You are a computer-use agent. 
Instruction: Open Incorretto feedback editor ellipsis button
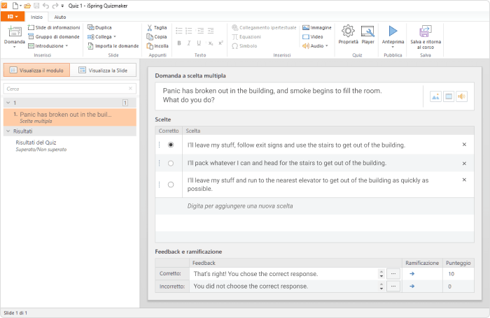coord(393,286)
